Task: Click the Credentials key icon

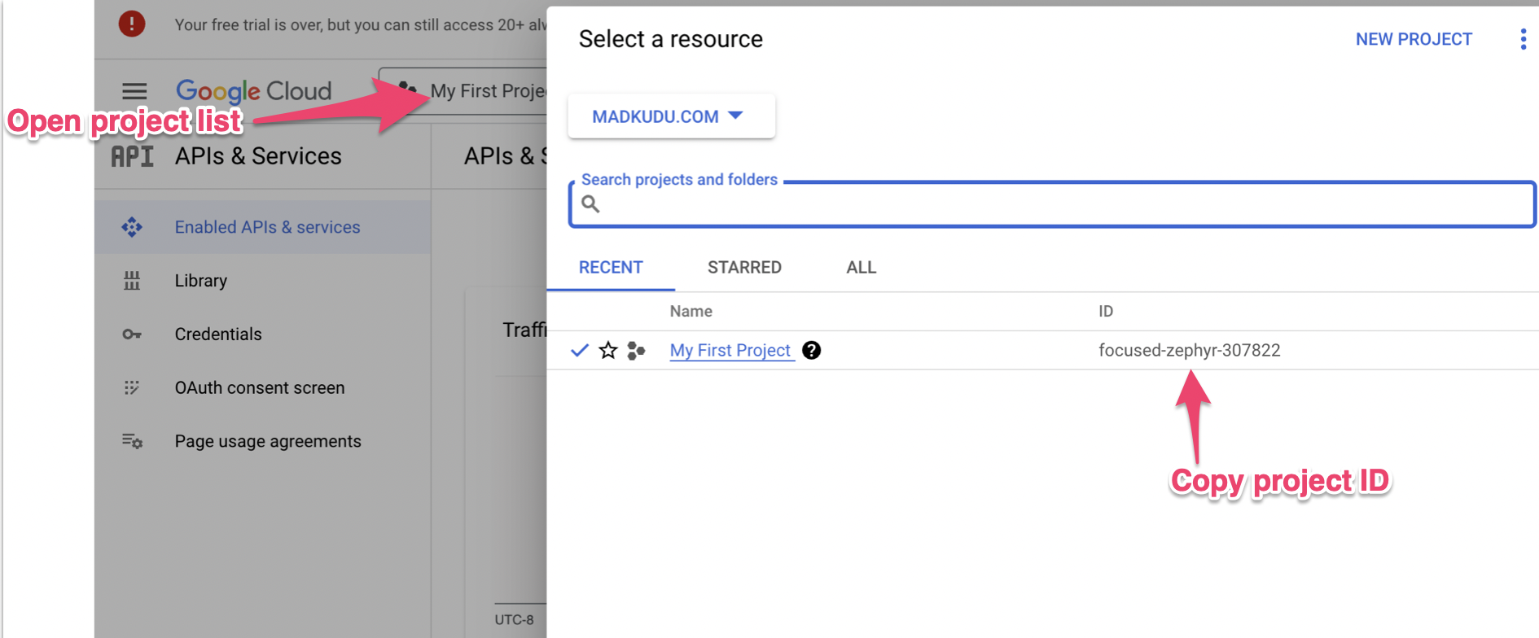Action: pos(132,334)
